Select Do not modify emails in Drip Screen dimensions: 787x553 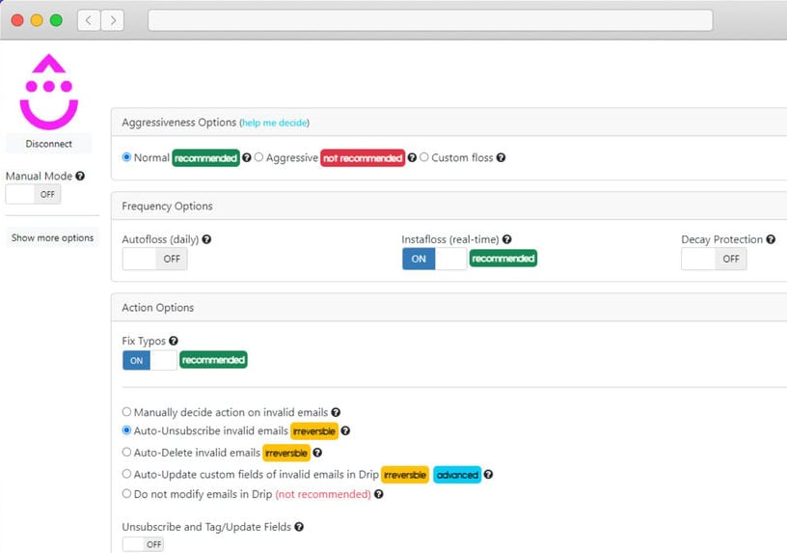coord(126,494)
